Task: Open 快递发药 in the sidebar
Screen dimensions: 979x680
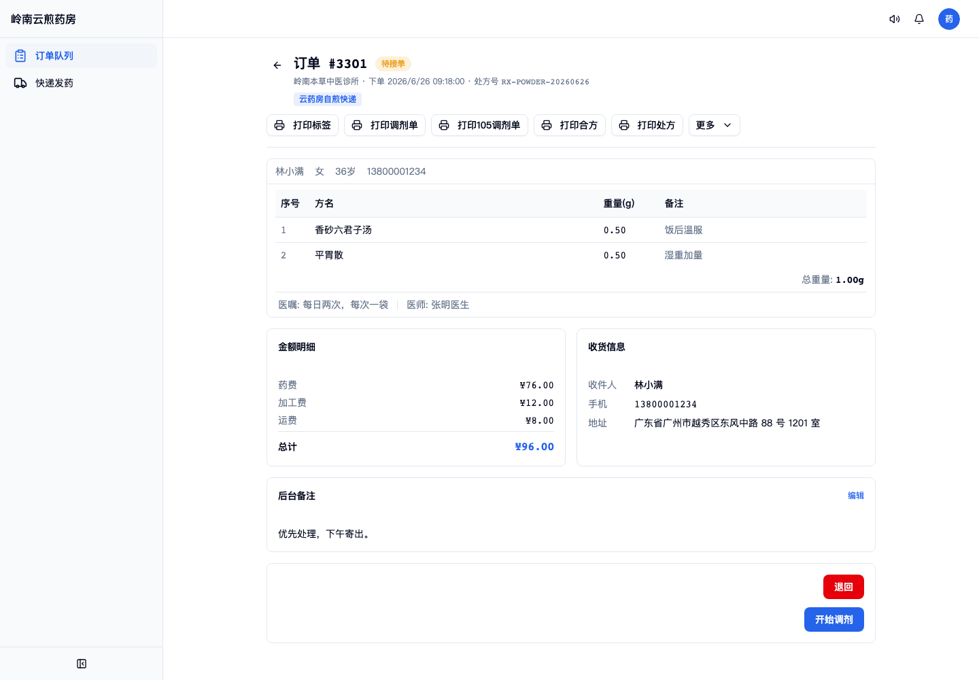Action: [x=81, y=83]
